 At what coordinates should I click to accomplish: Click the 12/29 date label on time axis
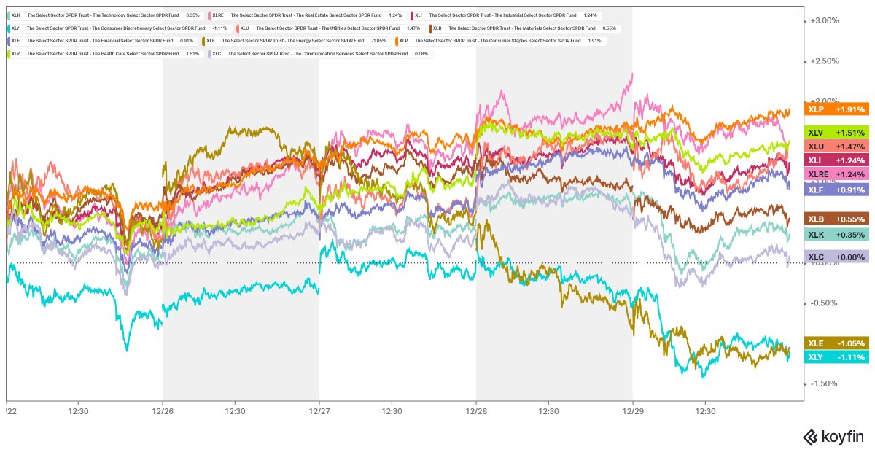(x=632, y=410)
